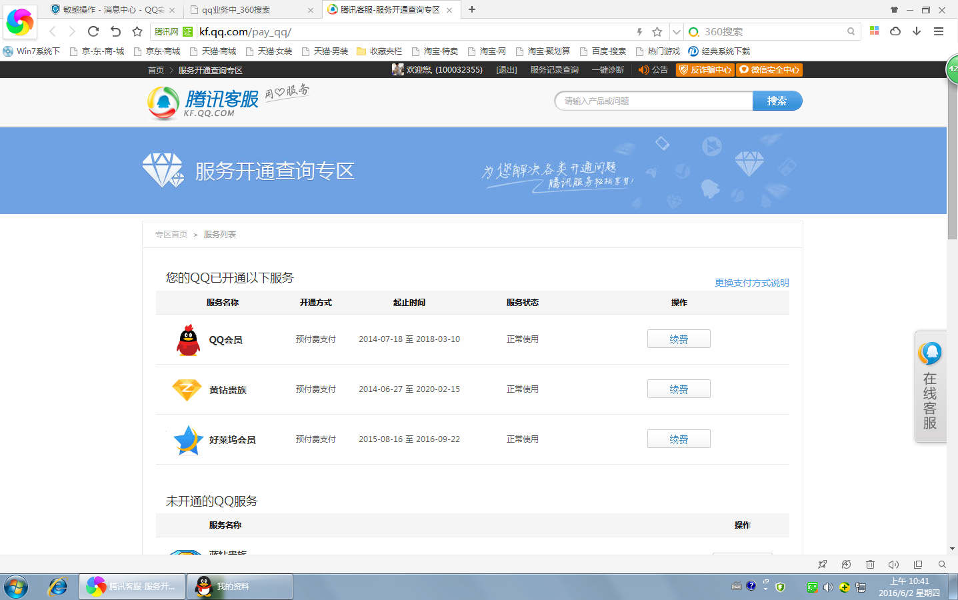The width and height of the screenshot is (958, 600).
Task: Click the green 42 accelerator ball
Action: 953,69
